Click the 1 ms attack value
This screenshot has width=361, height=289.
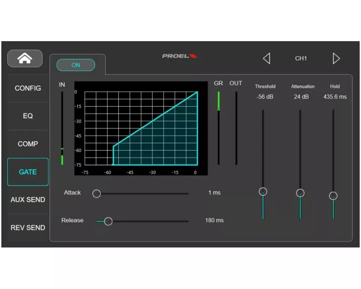tap(214, 193)
